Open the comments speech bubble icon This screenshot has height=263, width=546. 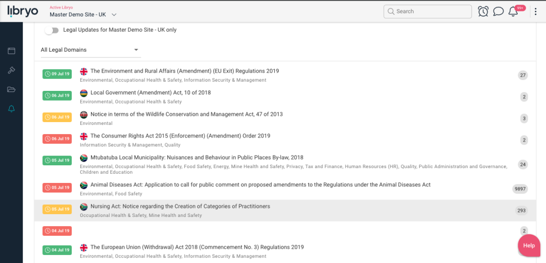(498, 11)
